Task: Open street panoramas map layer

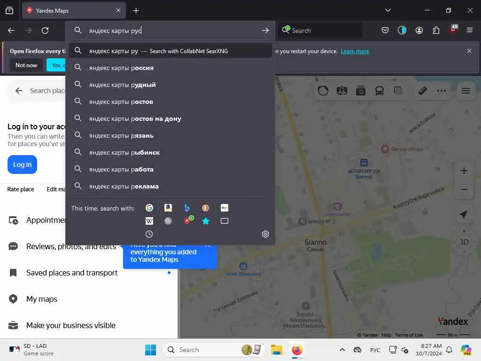Action: click(x=342, y=91)
